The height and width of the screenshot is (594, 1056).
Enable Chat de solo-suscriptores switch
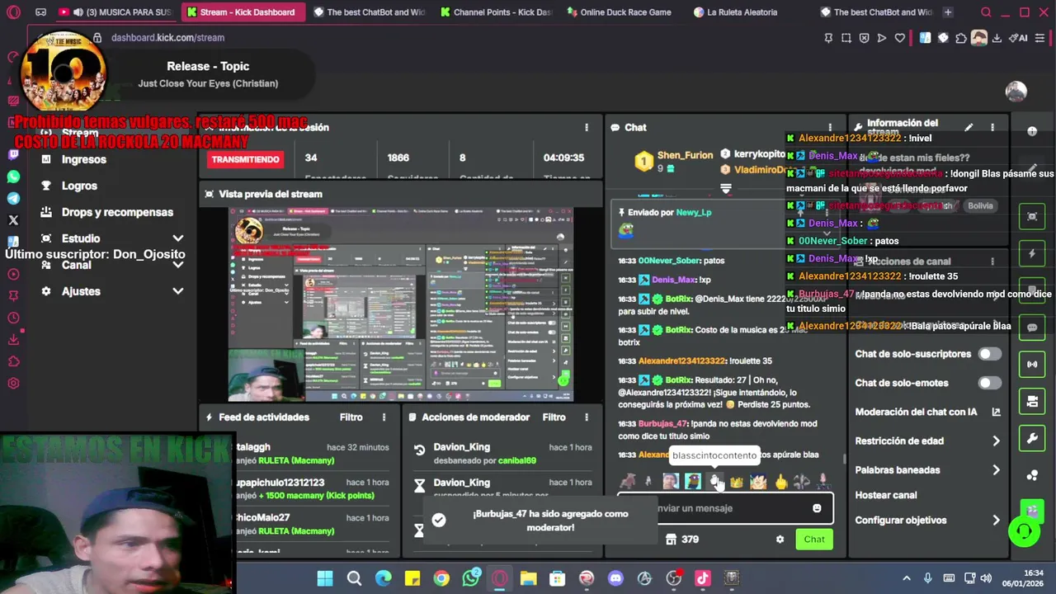click(x=989, y=354)
